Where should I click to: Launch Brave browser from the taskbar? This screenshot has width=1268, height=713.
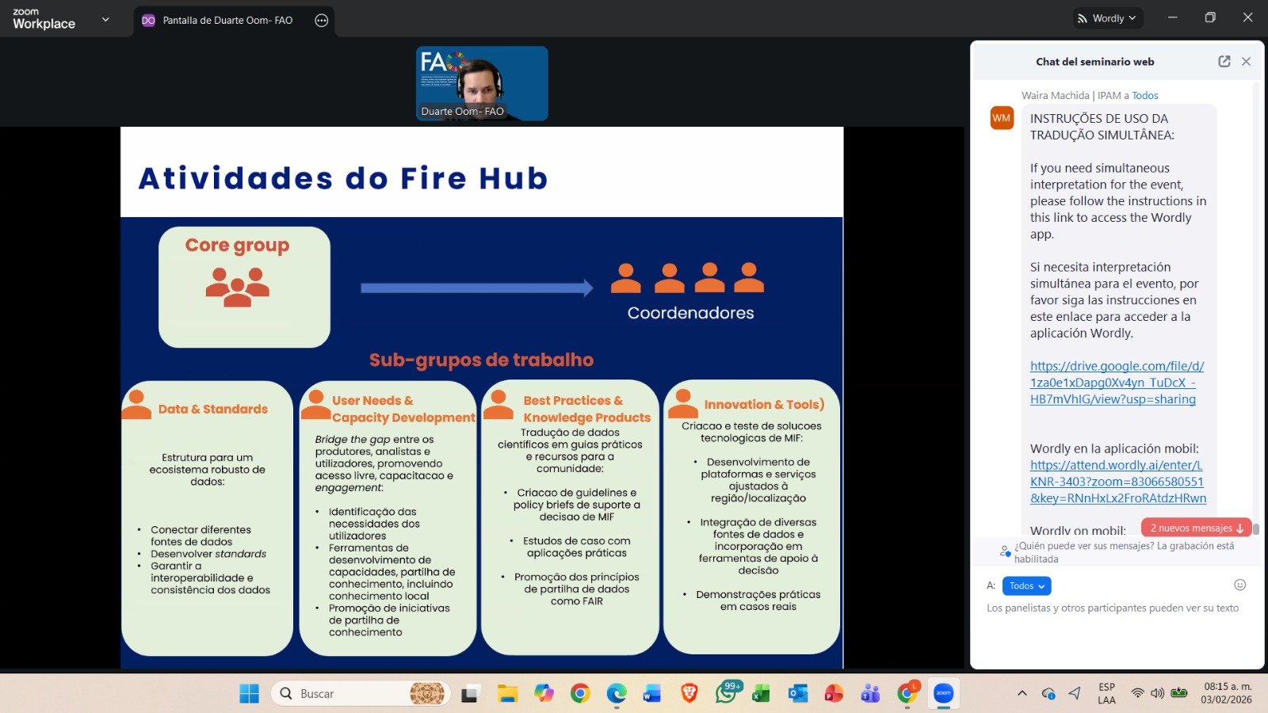click(x=689, y=693)
